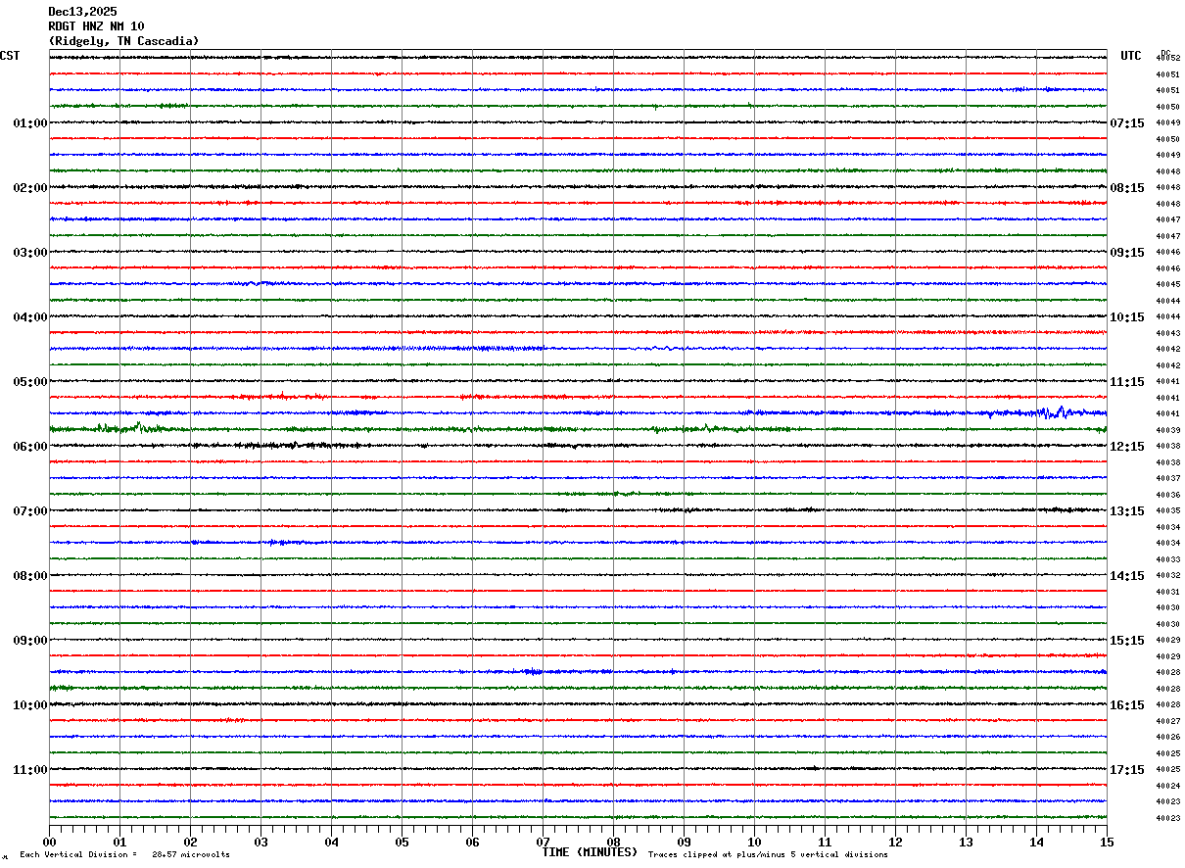This screenshot has width=1185, height=868.
Task: Click the "09:00" CST hour label
Action: 30,641
